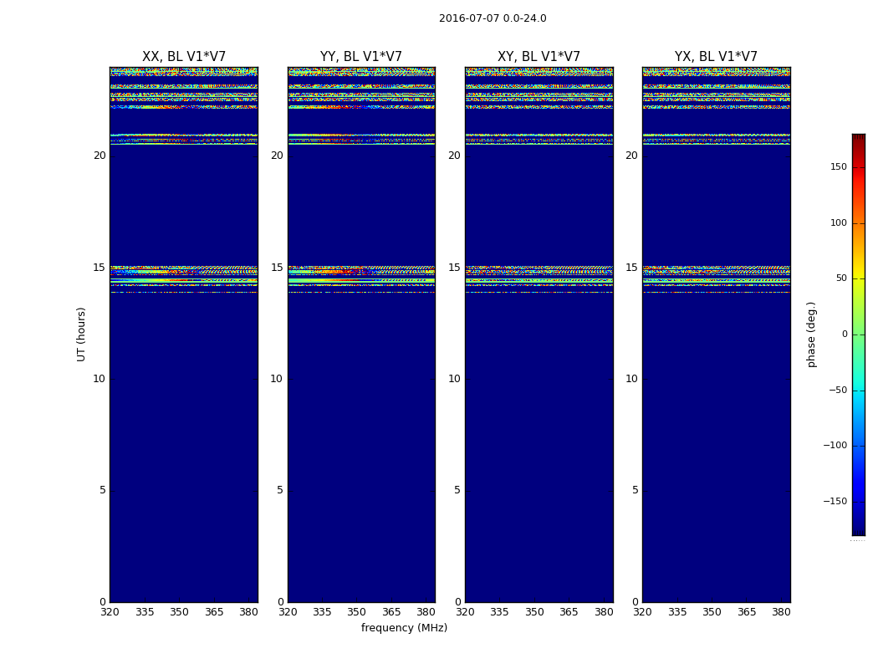Click the center of the YY waterfall plot
878x669 pixels.
tap(361, 334)
